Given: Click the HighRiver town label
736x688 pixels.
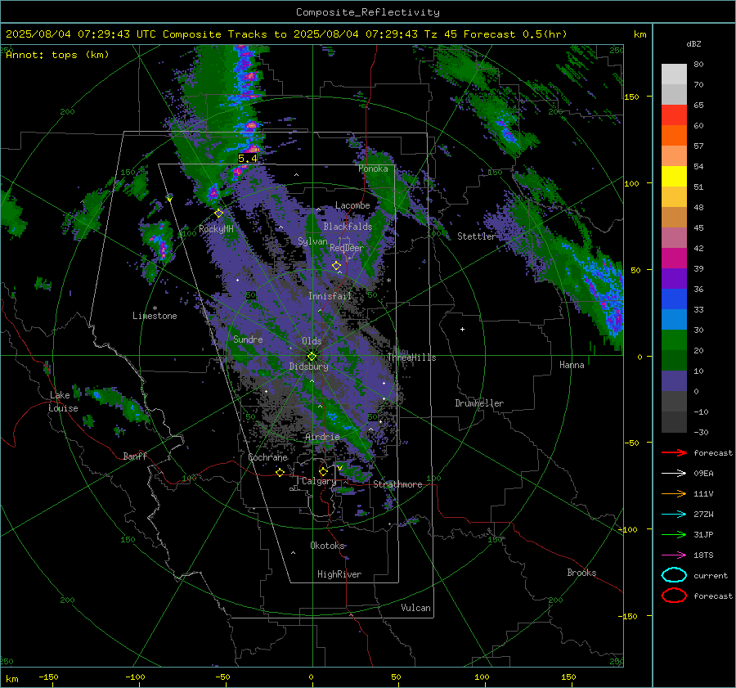Looking at the screenshot, I should click(x=339, y=574).
